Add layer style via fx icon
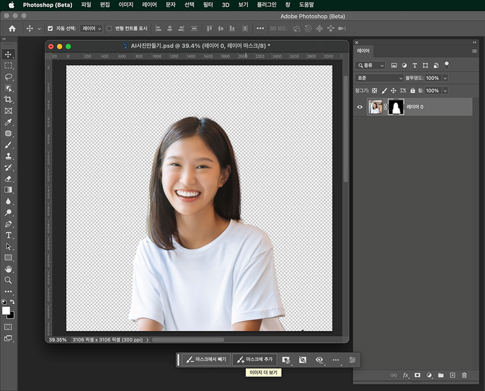This screenshot has height=391, width=485. (406, 375)
